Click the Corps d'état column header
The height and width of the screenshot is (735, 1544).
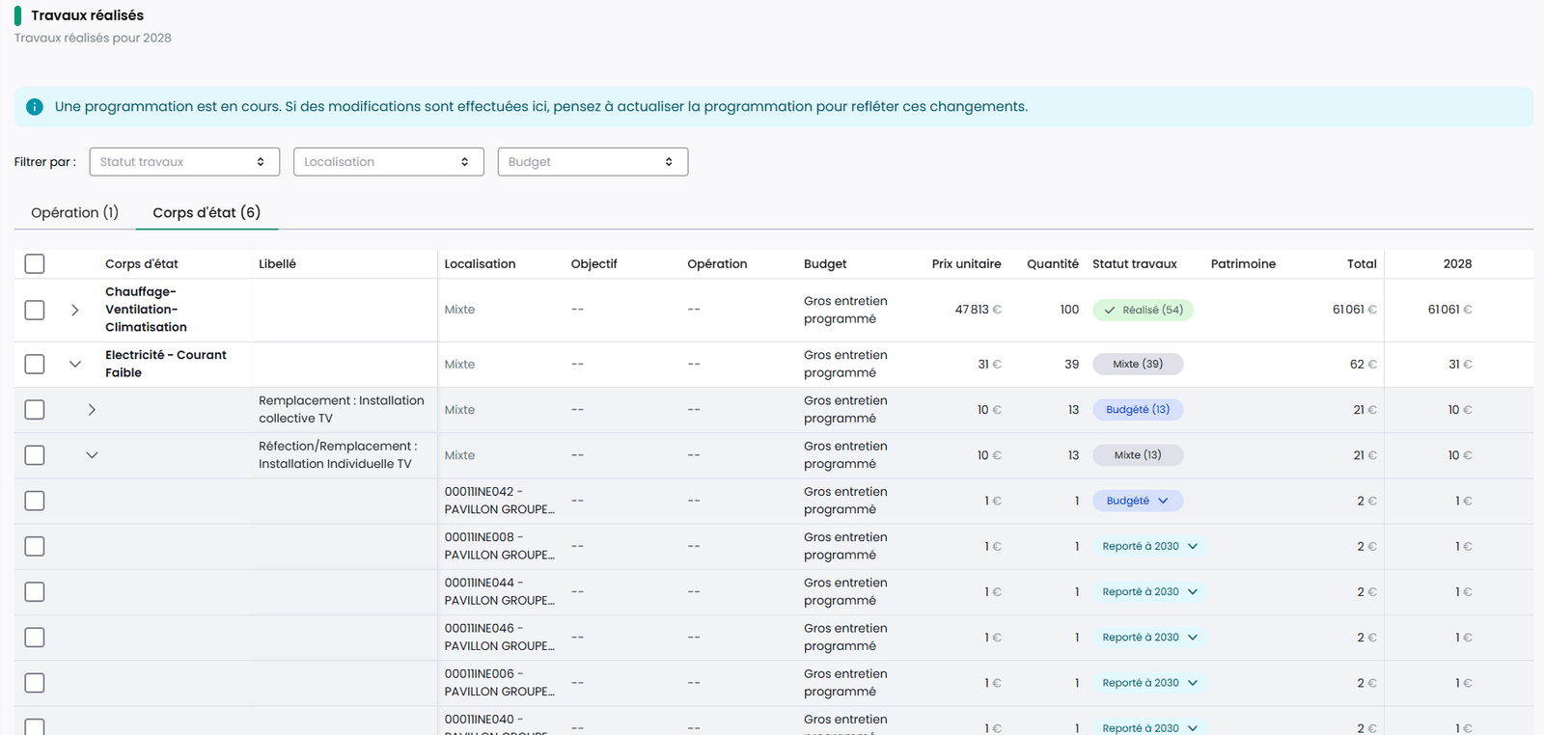click(x=142, y=263)
